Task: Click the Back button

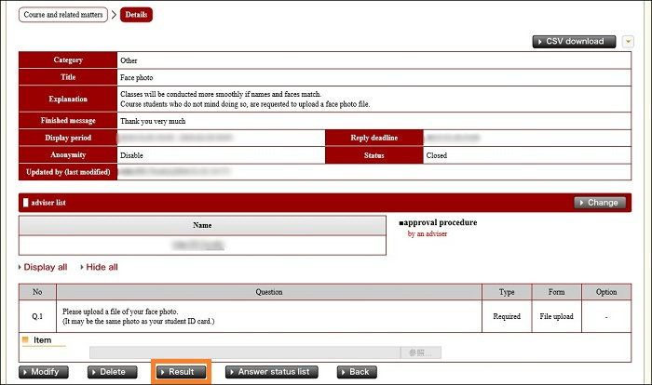Action: click(354, 371)
